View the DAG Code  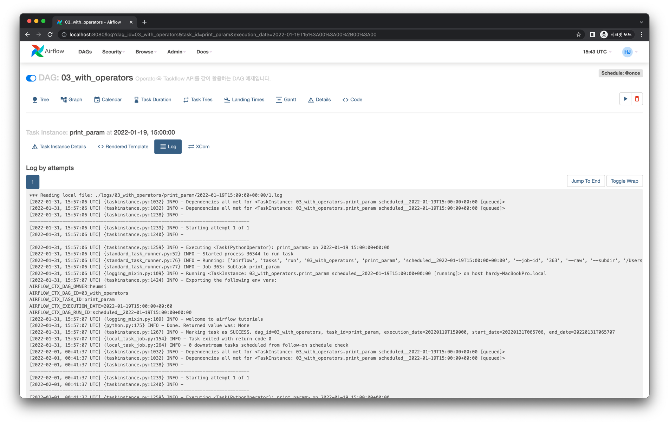[352, 100]
